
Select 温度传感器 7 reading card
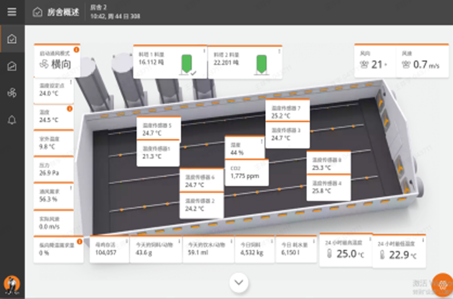click(x=287, y=111)
